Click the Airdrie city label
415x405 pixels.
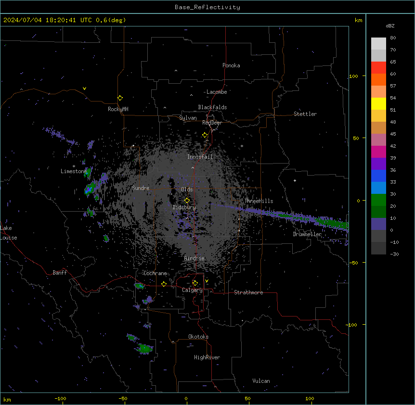(x=195, y=258)
